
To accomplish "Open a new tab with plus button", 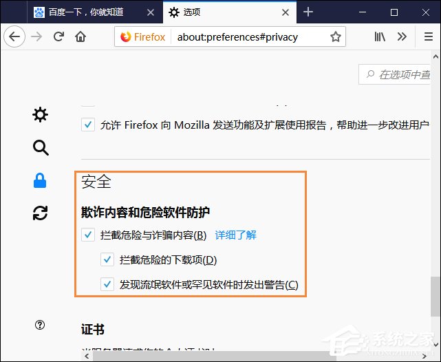I will click(x=308, y=12).
